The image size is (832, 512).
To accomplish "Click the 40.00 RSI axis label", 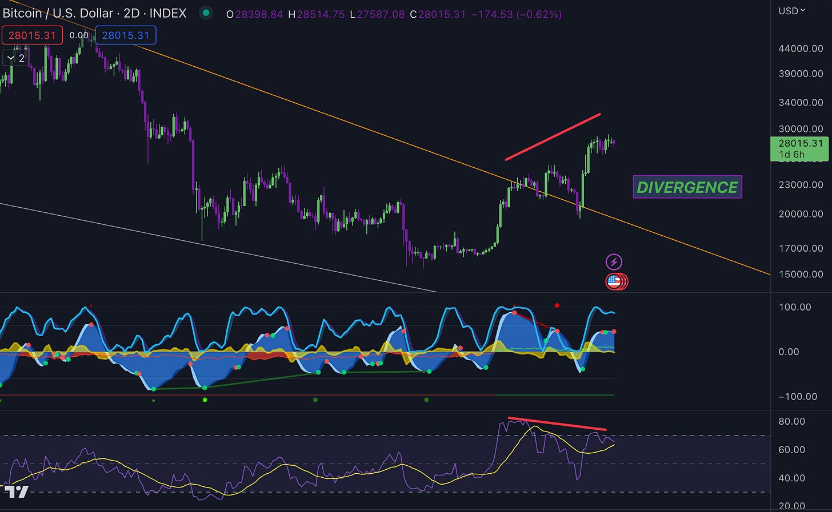I will coord(791,478).
